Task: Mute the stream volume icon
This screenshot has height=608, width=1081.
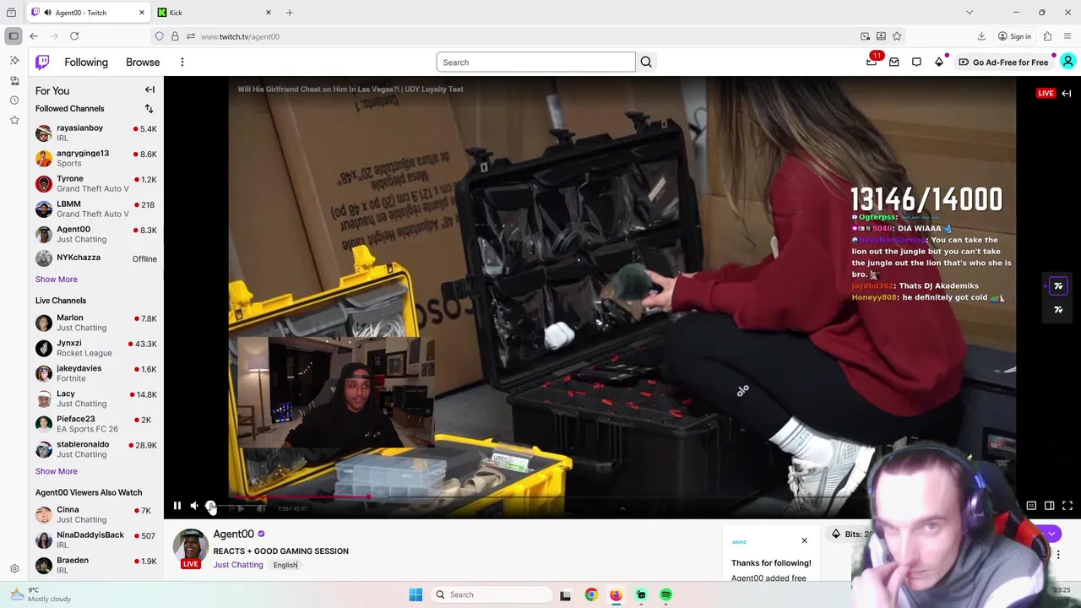Action: tap(195, 506)
